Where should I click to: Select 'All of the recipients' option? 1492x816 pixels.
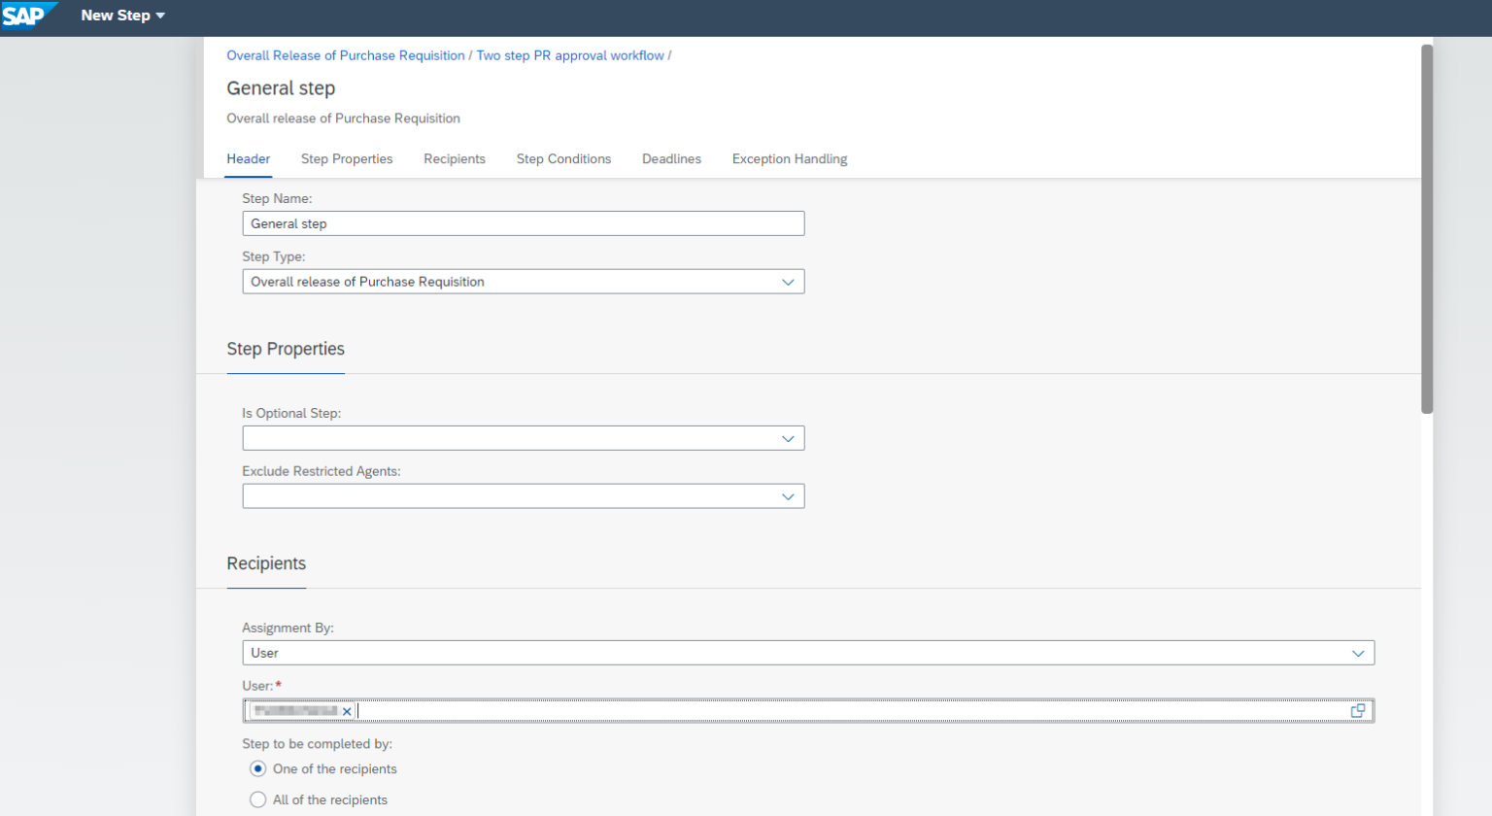[x=257, y=799]
